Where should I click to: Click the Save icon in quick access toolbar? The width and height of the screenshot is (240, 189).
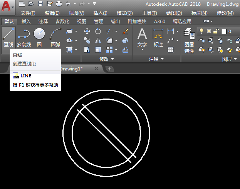40,4
